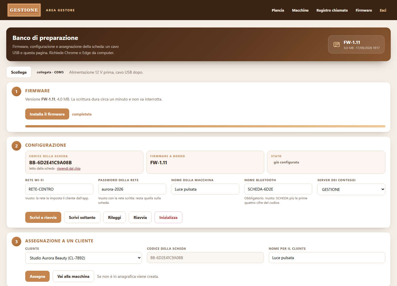Expand the Cliente selection dropdown

(83, 258)
